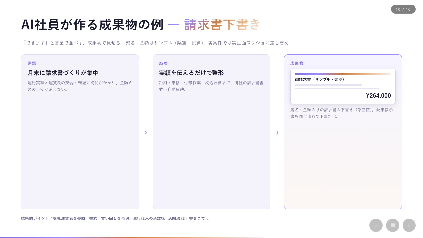Image resolution: width=423 pixels, height=238 pixels.
Task: Click the title AI社員が作る成果物の例
Action: pos(92,25)
